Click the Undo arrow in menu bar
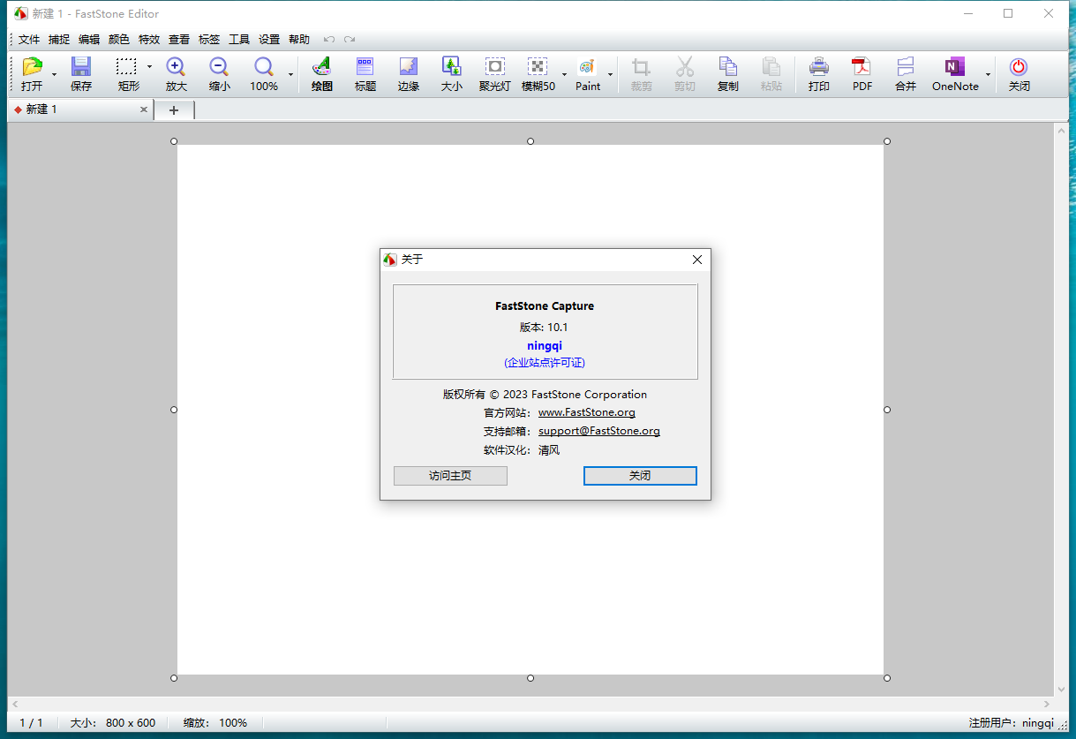The width and height of the screenshot is (1076, 739). click(329, 40)
